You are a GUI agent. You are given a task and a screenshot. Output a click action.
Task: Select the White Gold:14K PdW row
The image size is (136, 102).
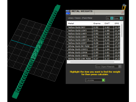coord(93,59)
